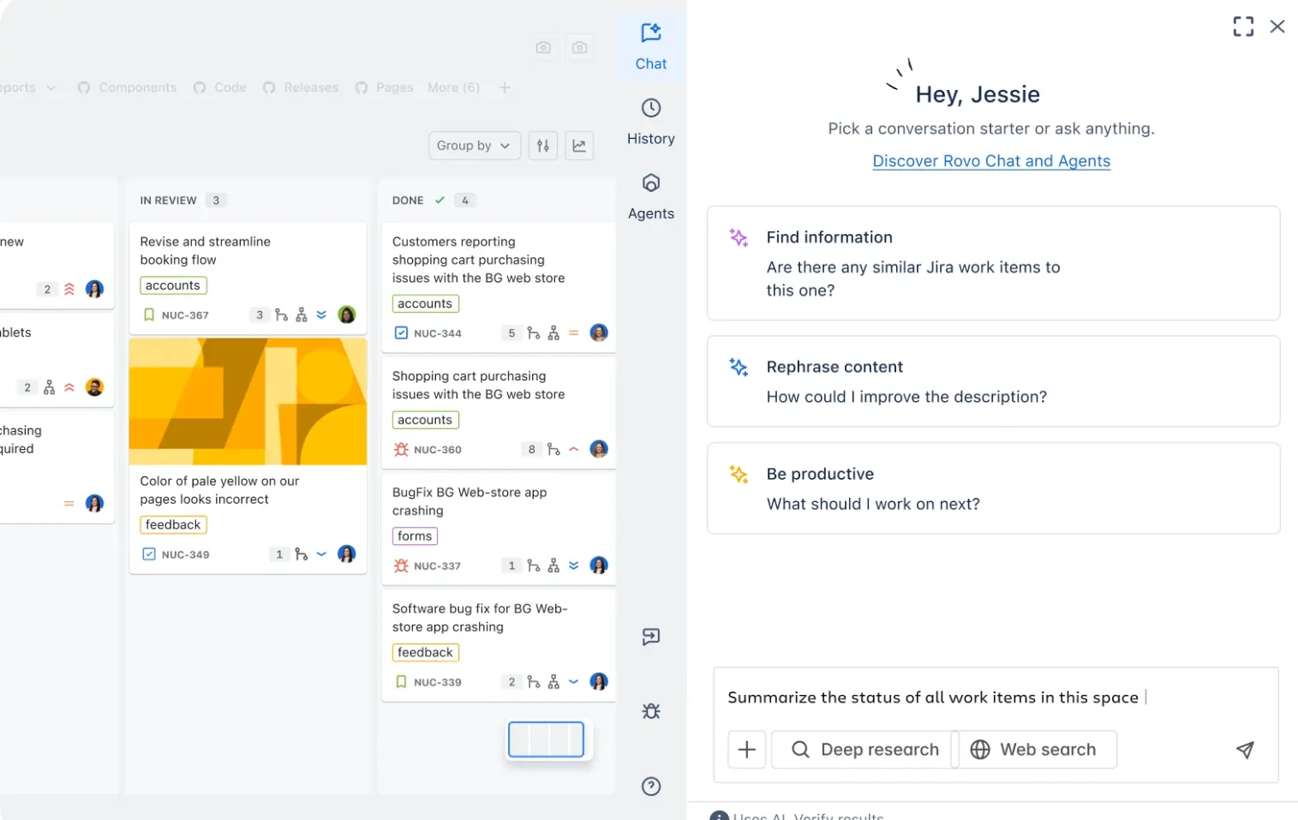Open the Discover Rovo Chat and Agents link

(990, 161)
